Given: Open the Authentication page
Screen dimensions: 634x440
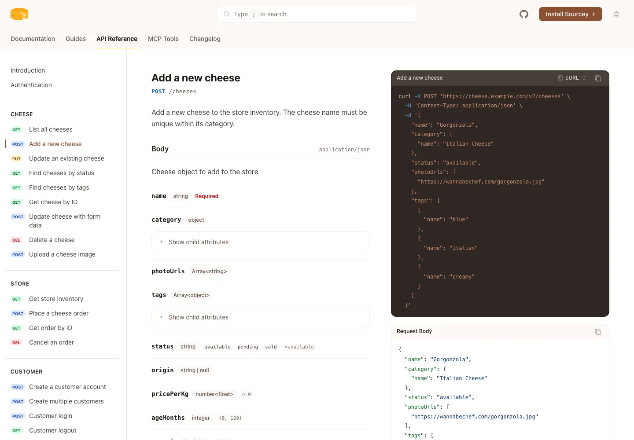Looking at the screenshot, I should tap(31, 85).
